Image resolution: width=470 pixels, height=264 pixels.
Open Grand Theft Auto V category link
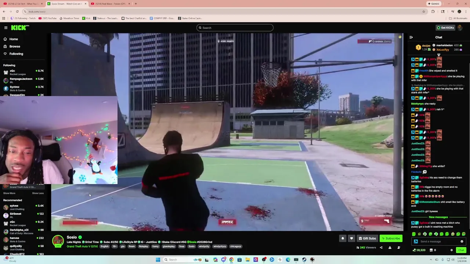click(82, 246)
